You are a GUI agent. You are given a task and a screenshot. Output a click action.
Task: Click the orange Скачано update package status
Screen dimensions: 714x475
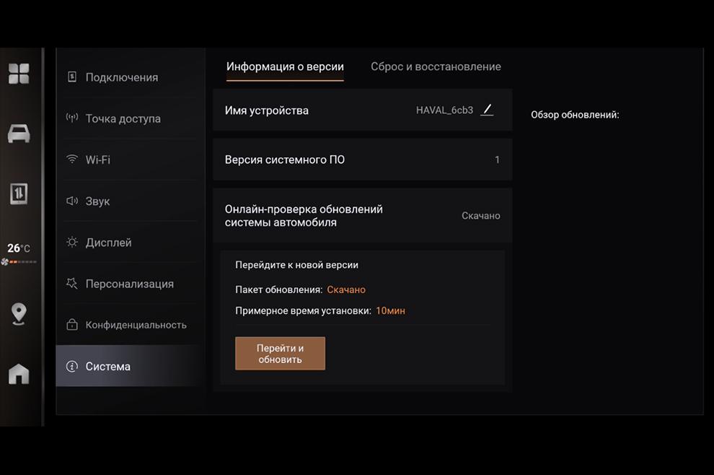[346, 289]
